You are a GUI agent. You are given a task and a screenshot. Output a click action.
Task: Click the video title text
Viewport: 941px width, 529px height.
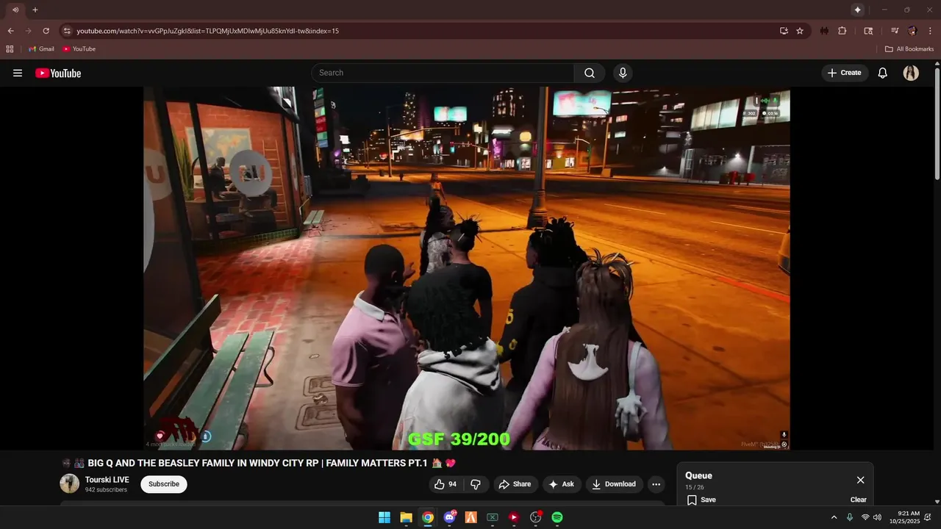257,463
